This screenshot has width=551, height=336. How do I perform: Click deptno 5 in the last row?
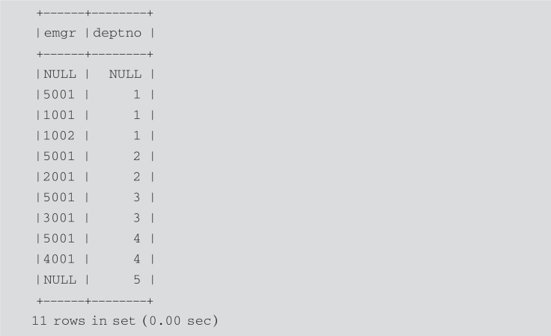pos(137,280)
